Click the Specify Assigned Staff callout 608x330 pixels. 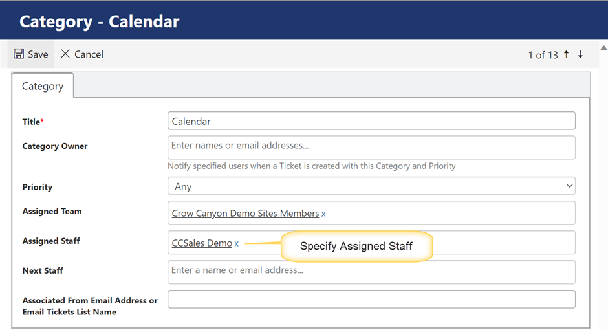pos(356,247)
